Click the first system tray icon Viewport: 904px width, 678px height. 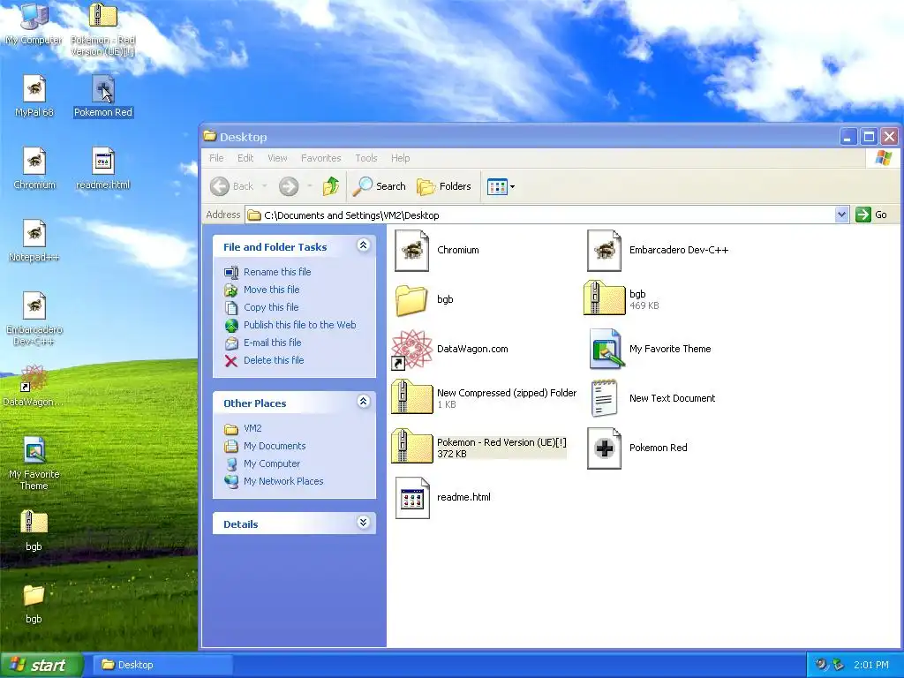pos(822,665)
